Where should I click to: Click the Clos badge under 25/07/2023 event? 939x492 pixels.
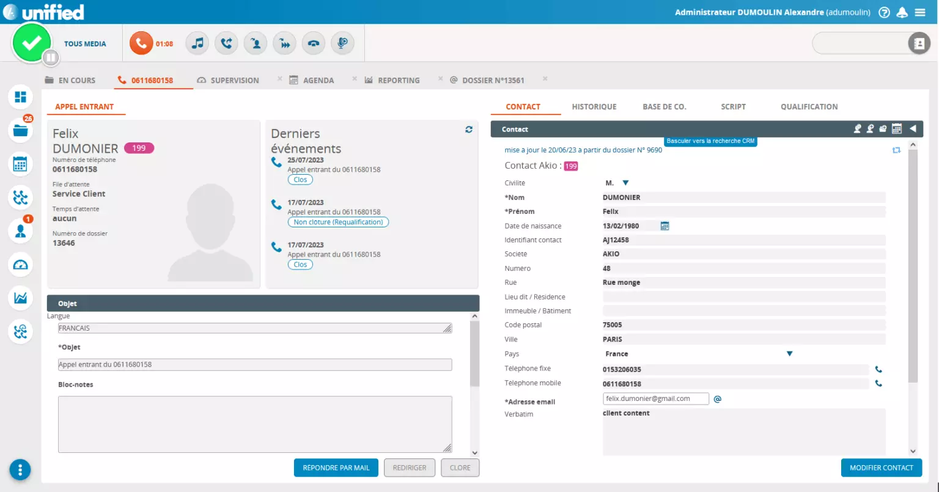tap(300, 180)
